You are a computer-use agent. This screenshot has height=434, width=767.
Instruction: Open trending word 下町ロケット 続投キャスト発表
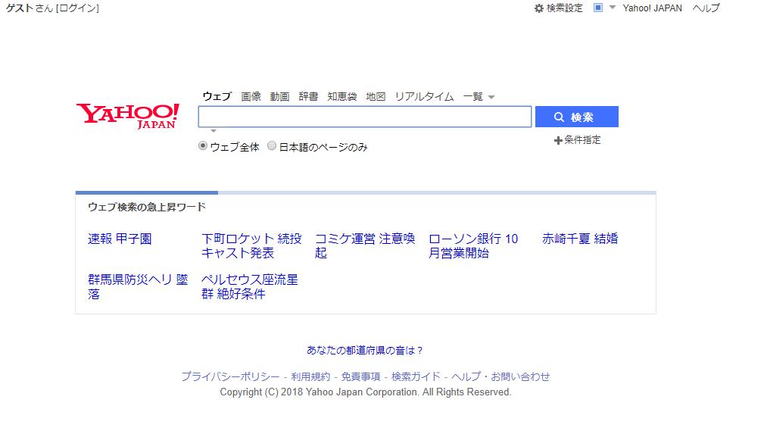click(251, 245)
